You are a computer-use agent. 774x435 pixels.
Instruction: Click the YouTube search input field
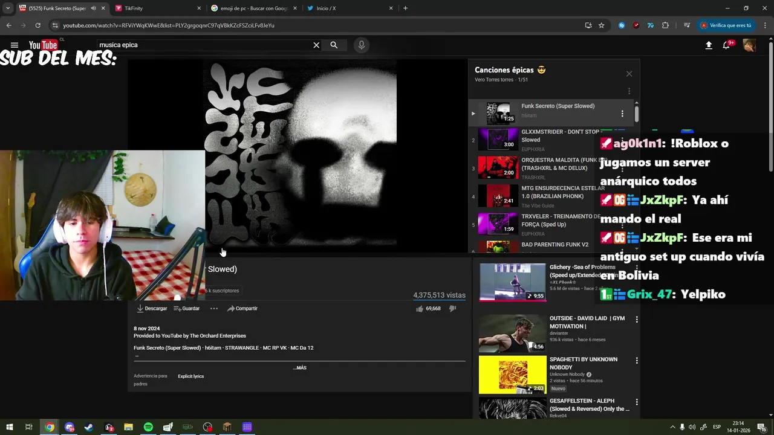pos(206,45)
